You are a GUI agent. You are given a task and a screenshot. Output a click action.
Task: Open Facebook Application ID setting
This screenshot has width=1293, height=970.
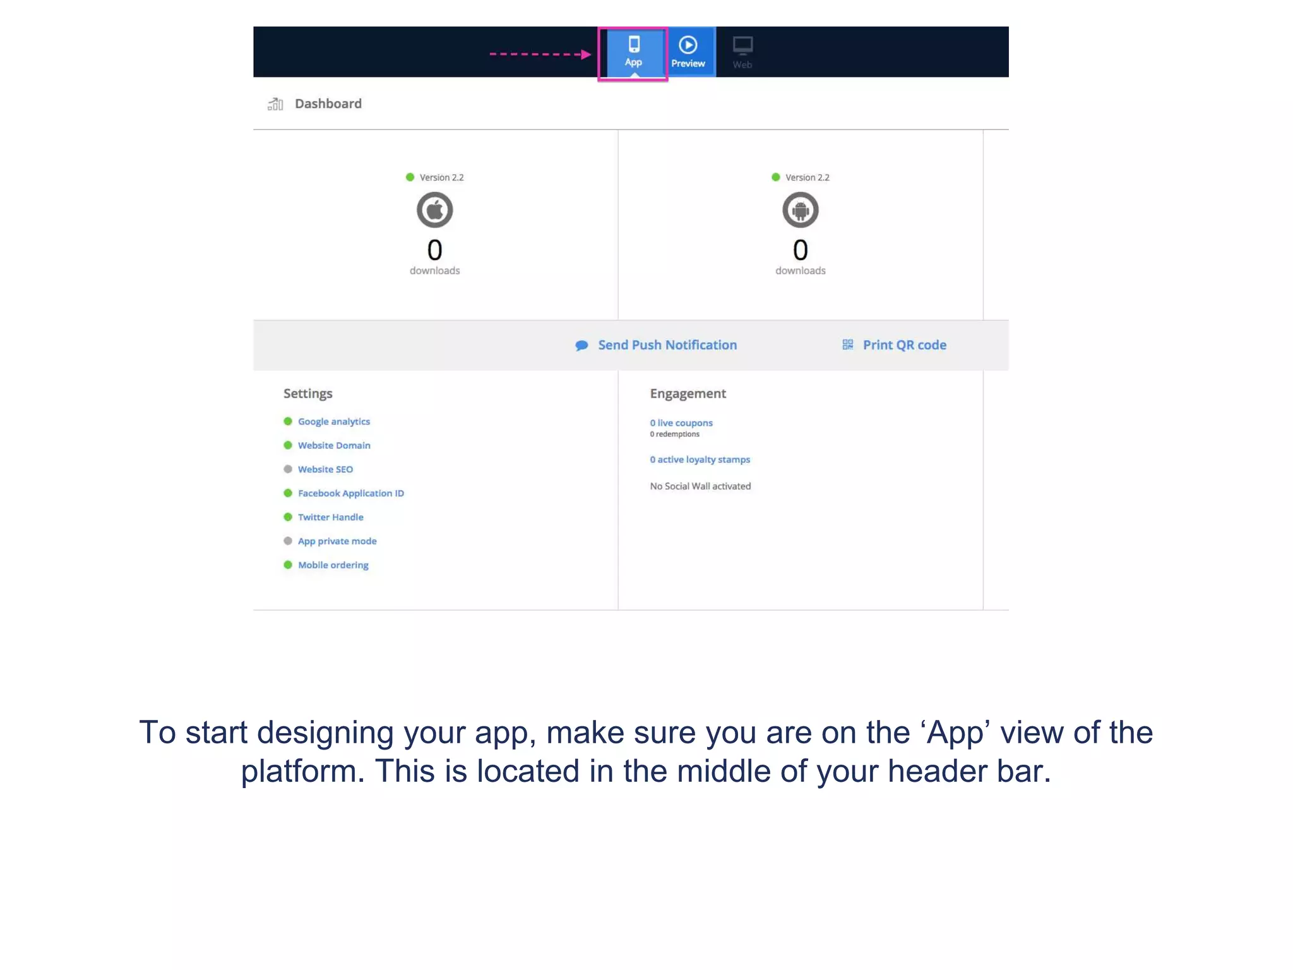pyautogui.click(x=350, y=494)
